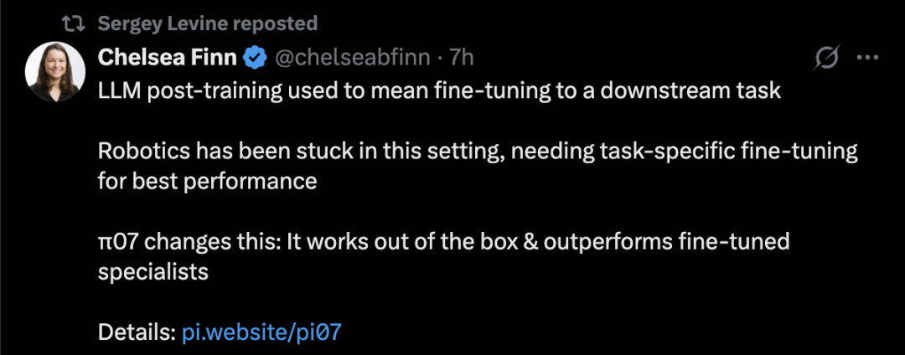This screenshot has height=355, width=905.
Task: Click the word "specialists" in the tweet
Action: coord(153,272)
